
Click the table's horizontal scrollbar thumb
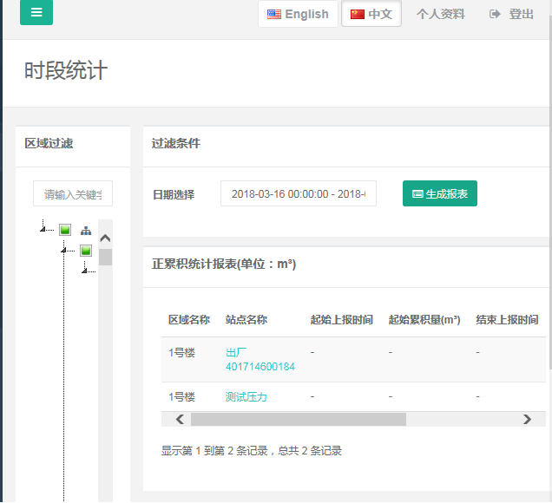[298, 420]
